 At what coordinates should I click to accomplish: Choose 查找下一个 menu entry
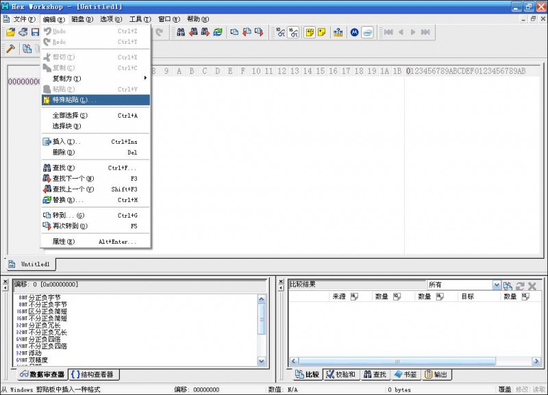[x=95, y=179]
